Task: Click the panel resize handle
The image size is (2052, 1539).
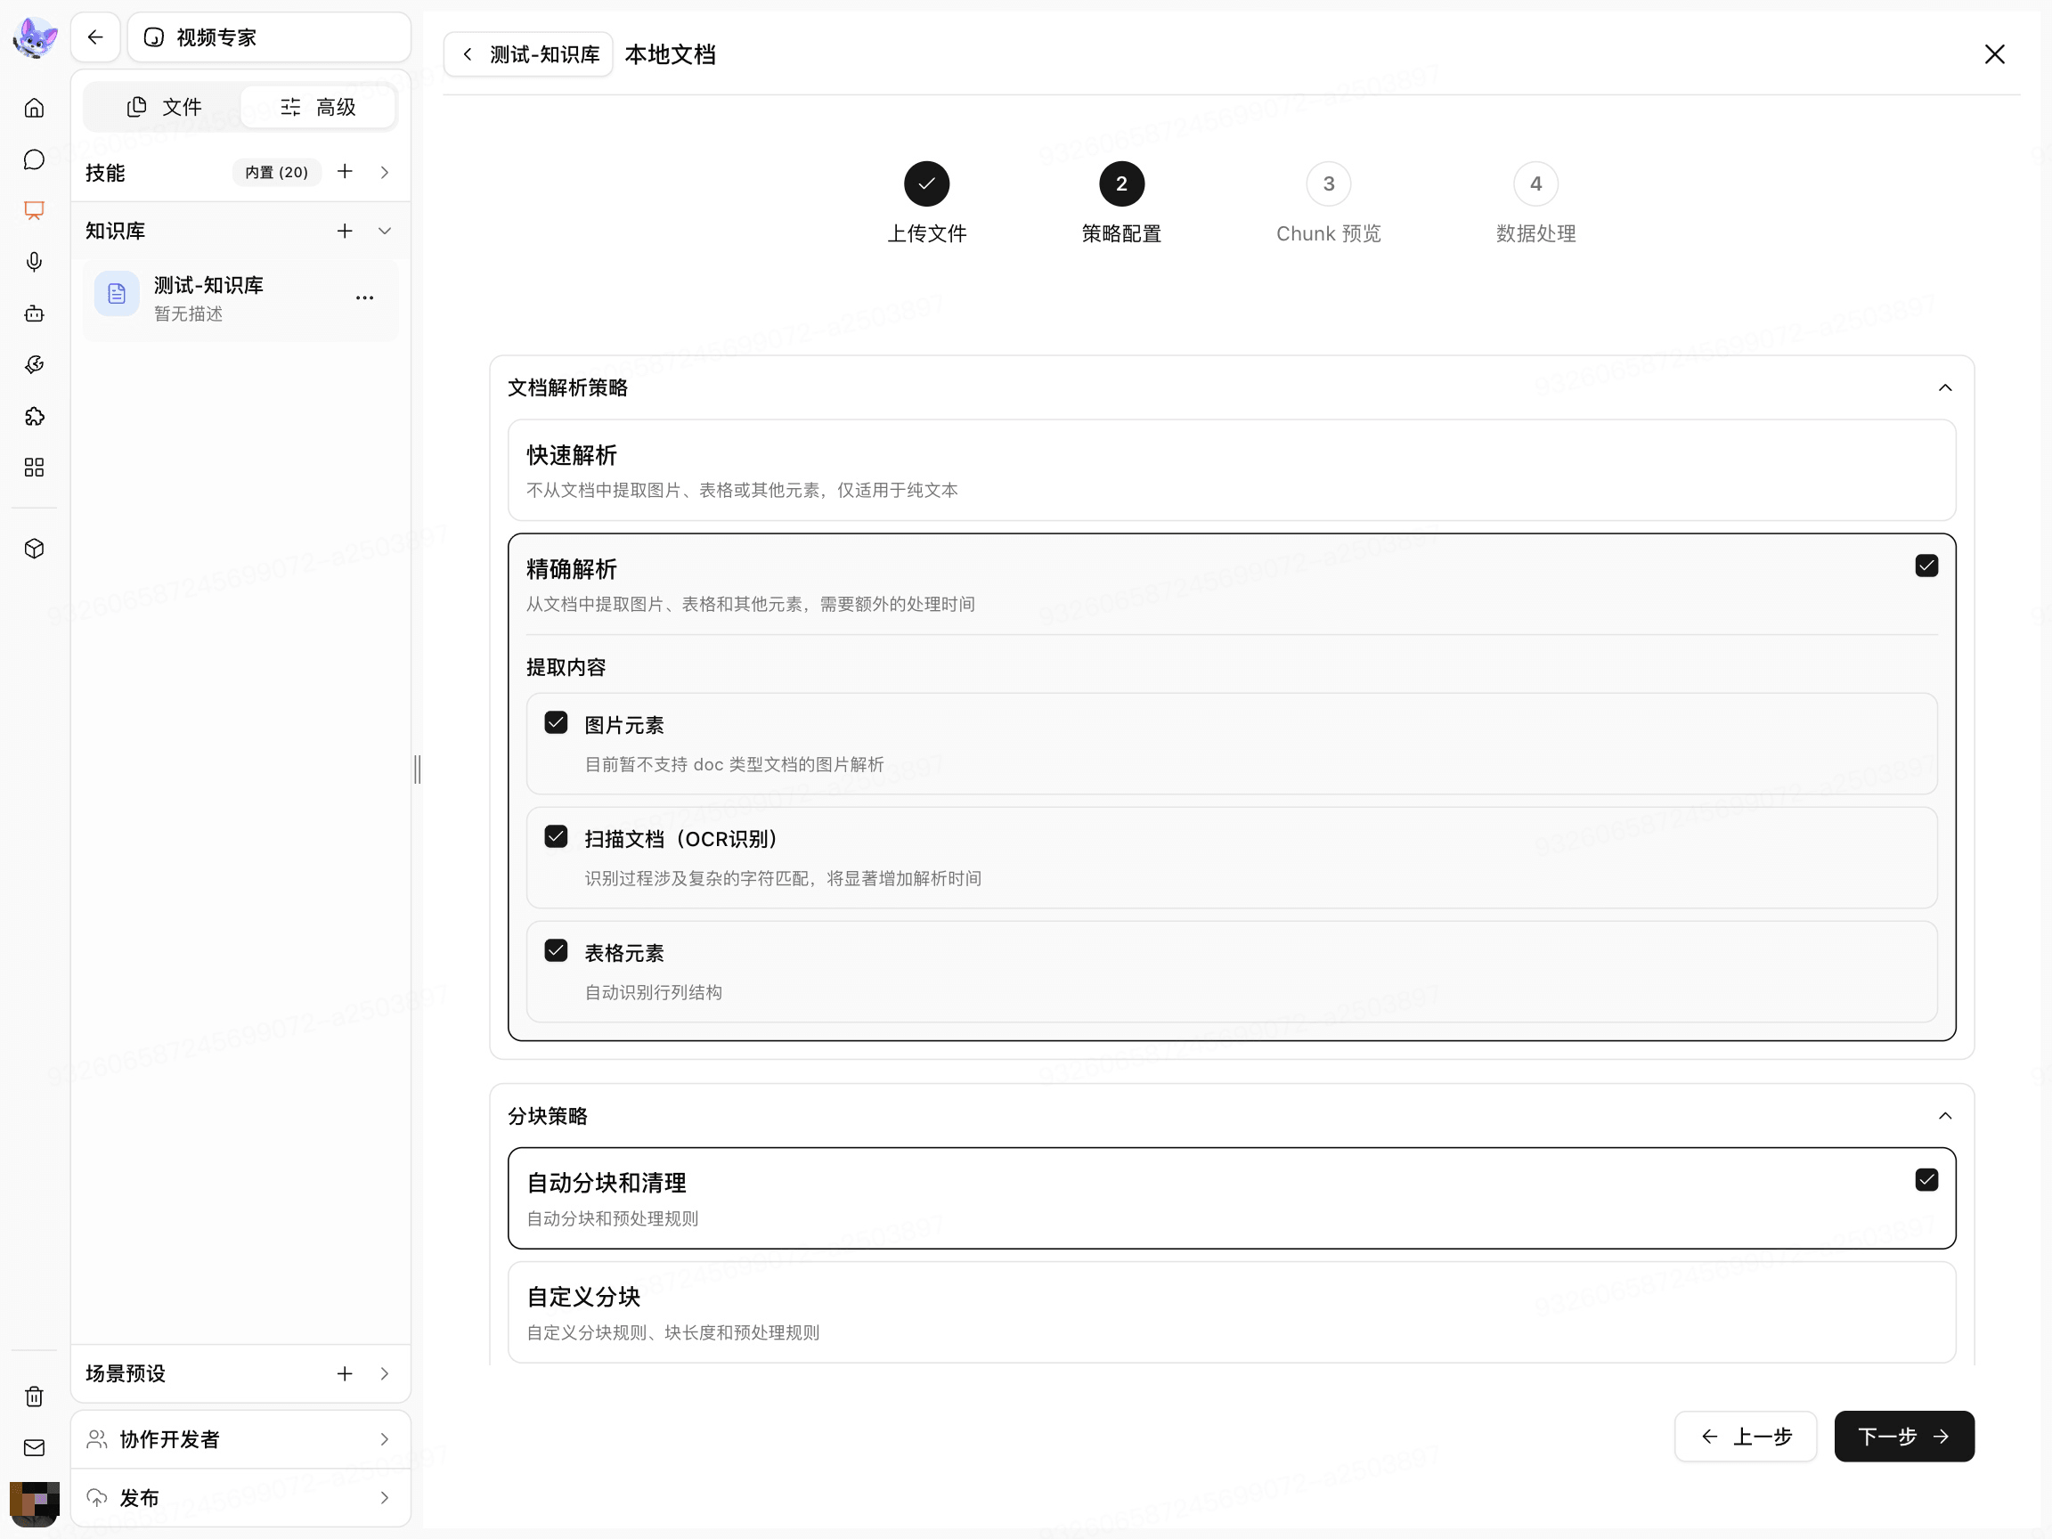Action: (418, 769)
